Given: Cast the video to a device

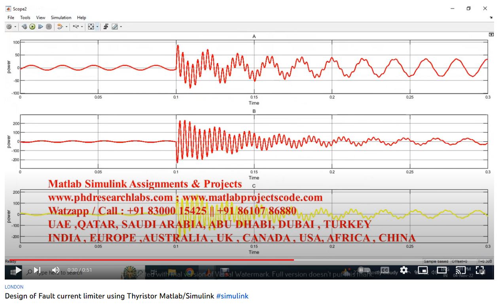Looking at the screenshot, I should coord(461,270).
